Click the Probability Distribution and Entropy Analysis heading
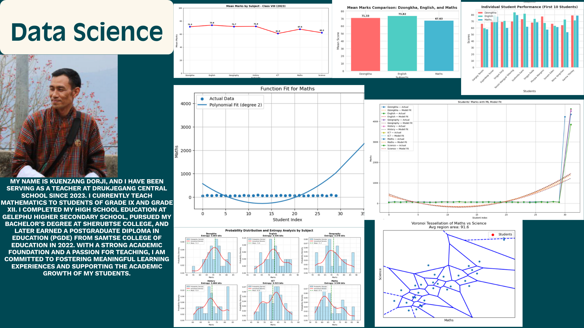The width and height of the screenshot is (584, 328). [x=269, y=231]
